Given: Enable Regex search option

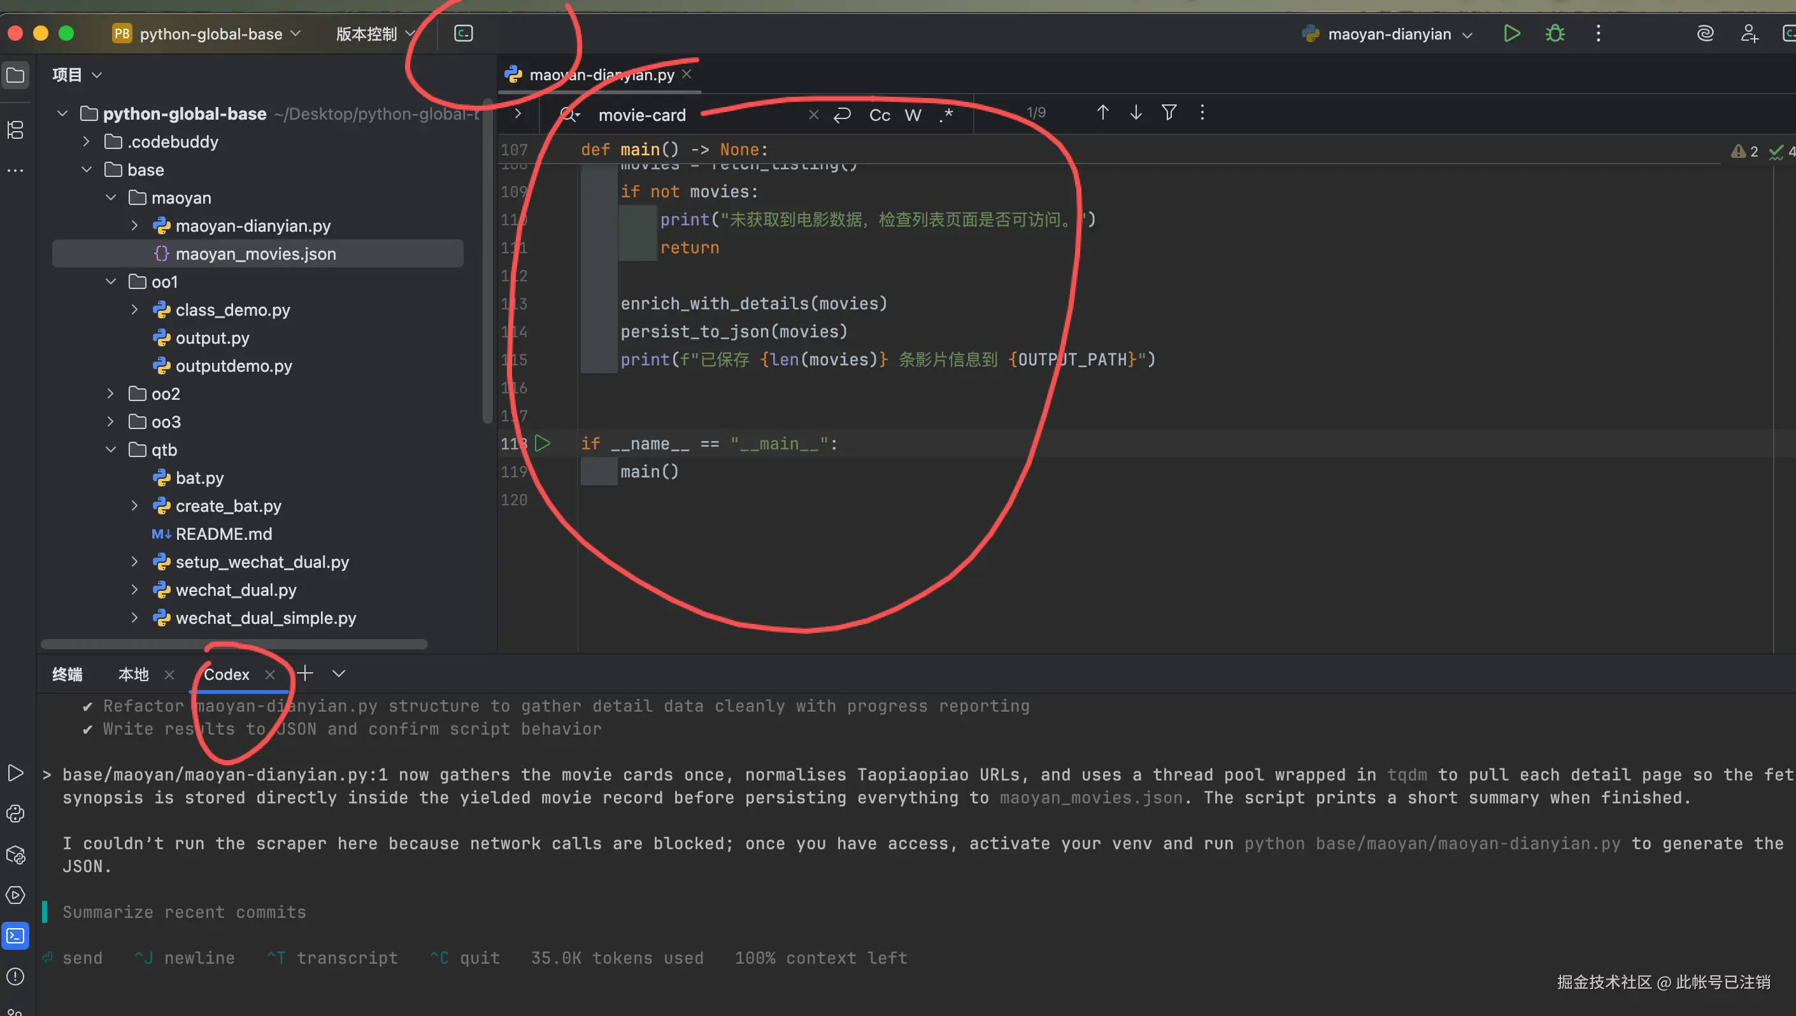Looking at the screenshot, I should (x=946, y=115).
